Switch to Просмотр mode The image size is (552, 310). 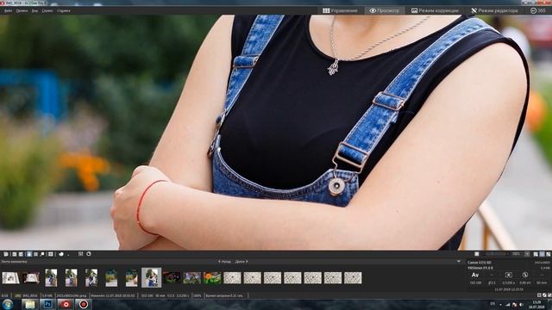pyautogui.click(x=385, y=10)
